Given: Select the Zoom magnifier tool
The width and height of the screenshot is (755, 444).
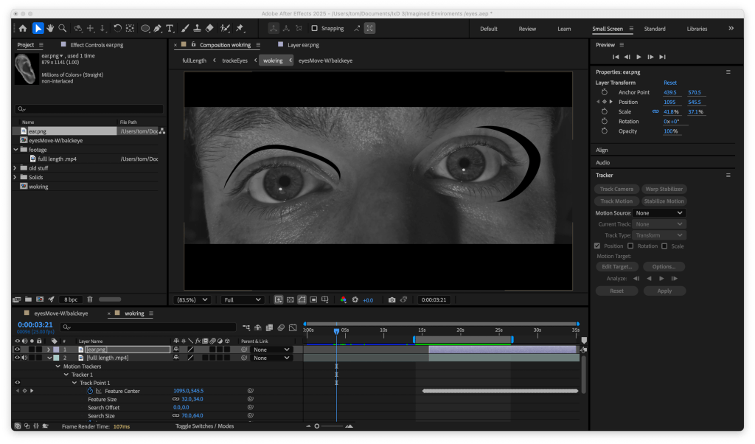Looking at the screenshot, I should tap(63, 29).
